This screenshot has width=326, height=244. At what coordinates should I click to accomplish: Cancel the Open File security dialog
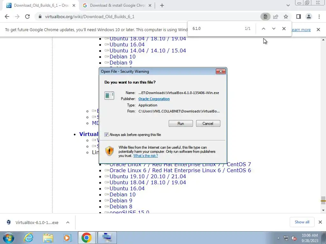[208, 124]
